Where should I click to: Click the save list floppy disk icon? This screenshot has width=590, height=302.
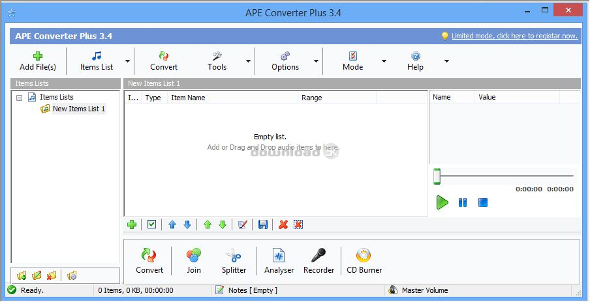[x=263, y=225]
